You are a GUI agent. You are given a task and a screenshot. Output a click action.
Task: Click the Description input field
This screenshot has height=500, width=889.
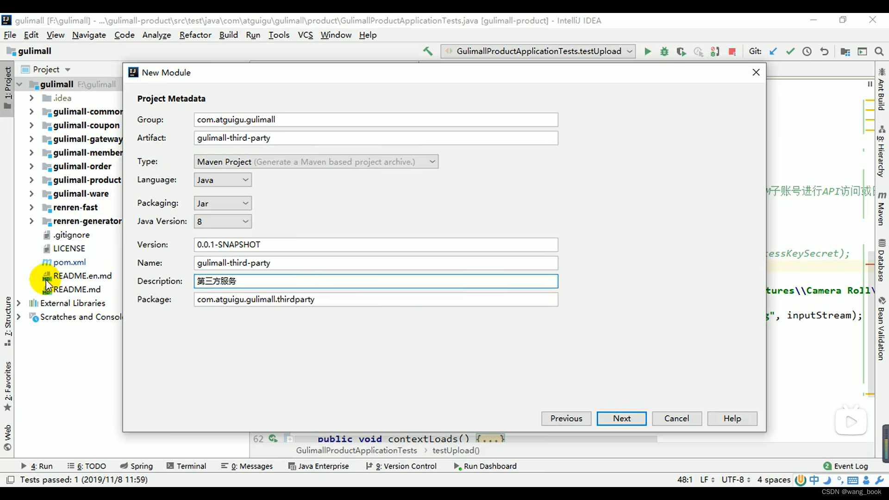click(x=376, y=281)
